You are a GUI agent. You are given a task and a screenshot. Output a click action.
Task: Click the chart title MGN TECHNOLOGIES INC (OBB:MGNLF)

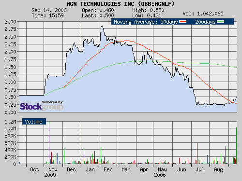click(121, 4)
